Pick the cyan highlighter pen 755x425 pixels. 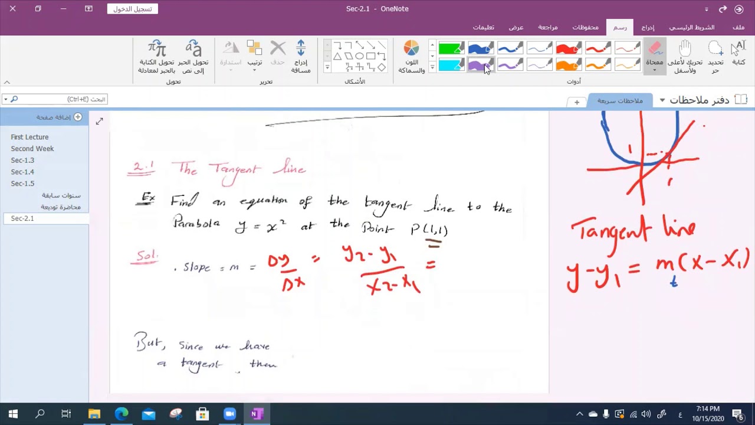coord(451,64)
